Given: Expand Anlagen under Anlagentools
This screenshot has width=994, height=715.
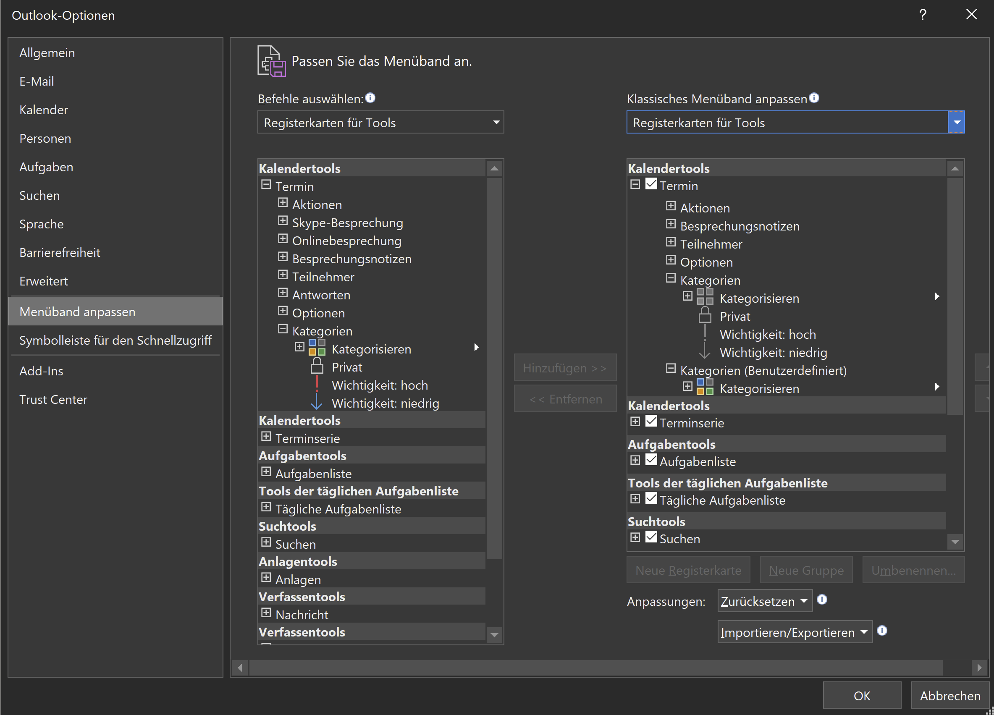Looking at the screenshot, I should pos(266,577).
